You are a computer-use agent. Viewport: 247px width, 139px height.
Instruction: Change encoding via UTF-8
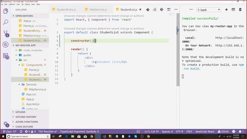coord(179,131)
